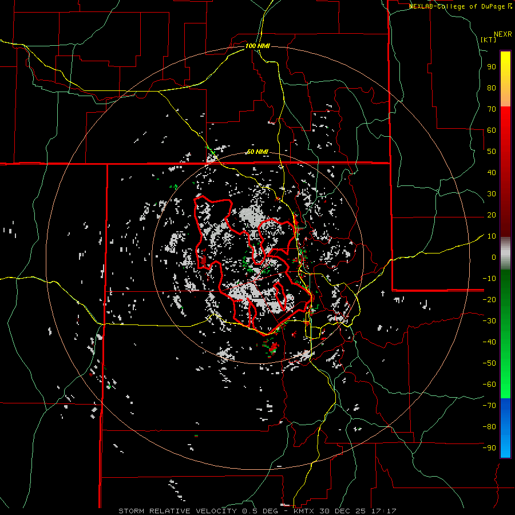Image resolution: width=515 pixels, height=515 pixels.
Task: Click the "100 NMI" range ring label
Action: [x=257, y=46]
